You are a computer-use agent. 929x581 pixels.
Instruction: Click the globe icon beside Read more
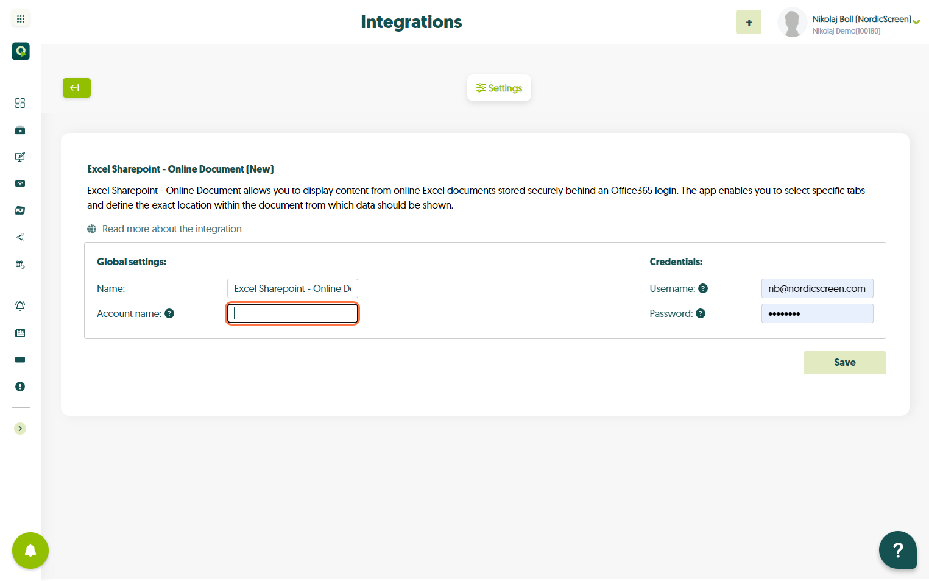[x=92, y=229]
